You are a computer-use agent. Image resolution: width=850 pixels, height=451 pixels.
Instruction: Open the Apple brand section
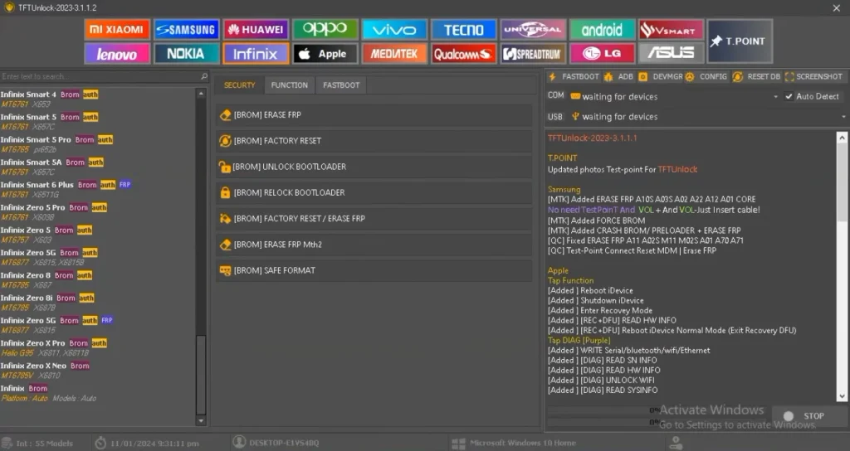[325, 54]
